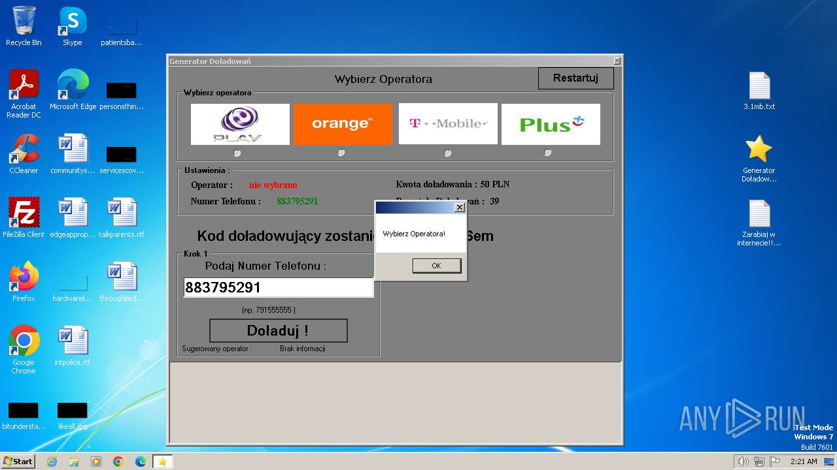Open Firefox desktop shortcut
837x470 pixels.
point(24,282)
